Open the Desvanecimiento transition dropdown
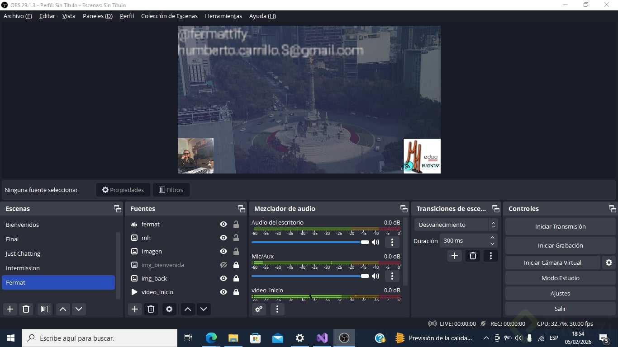Image resolution: width=618 pixels, height=347 pixels. [456, 225]
